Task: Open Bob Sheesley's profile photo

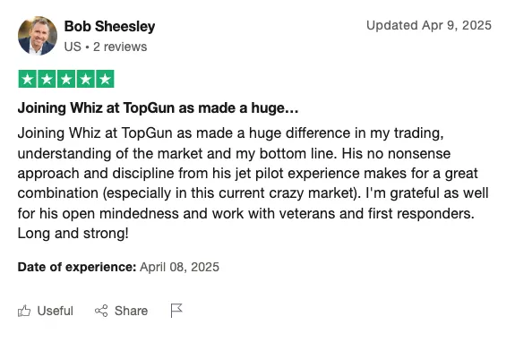Action: click(x=38, y=36)
